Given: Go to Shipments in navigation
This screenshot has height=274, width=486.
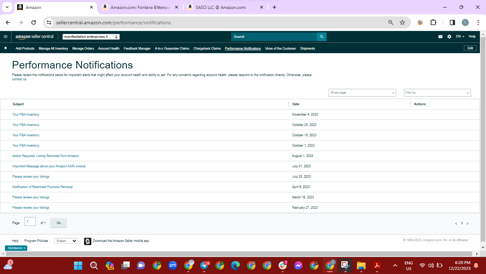Looking at the screenshot, I should (x=307, y=49).
